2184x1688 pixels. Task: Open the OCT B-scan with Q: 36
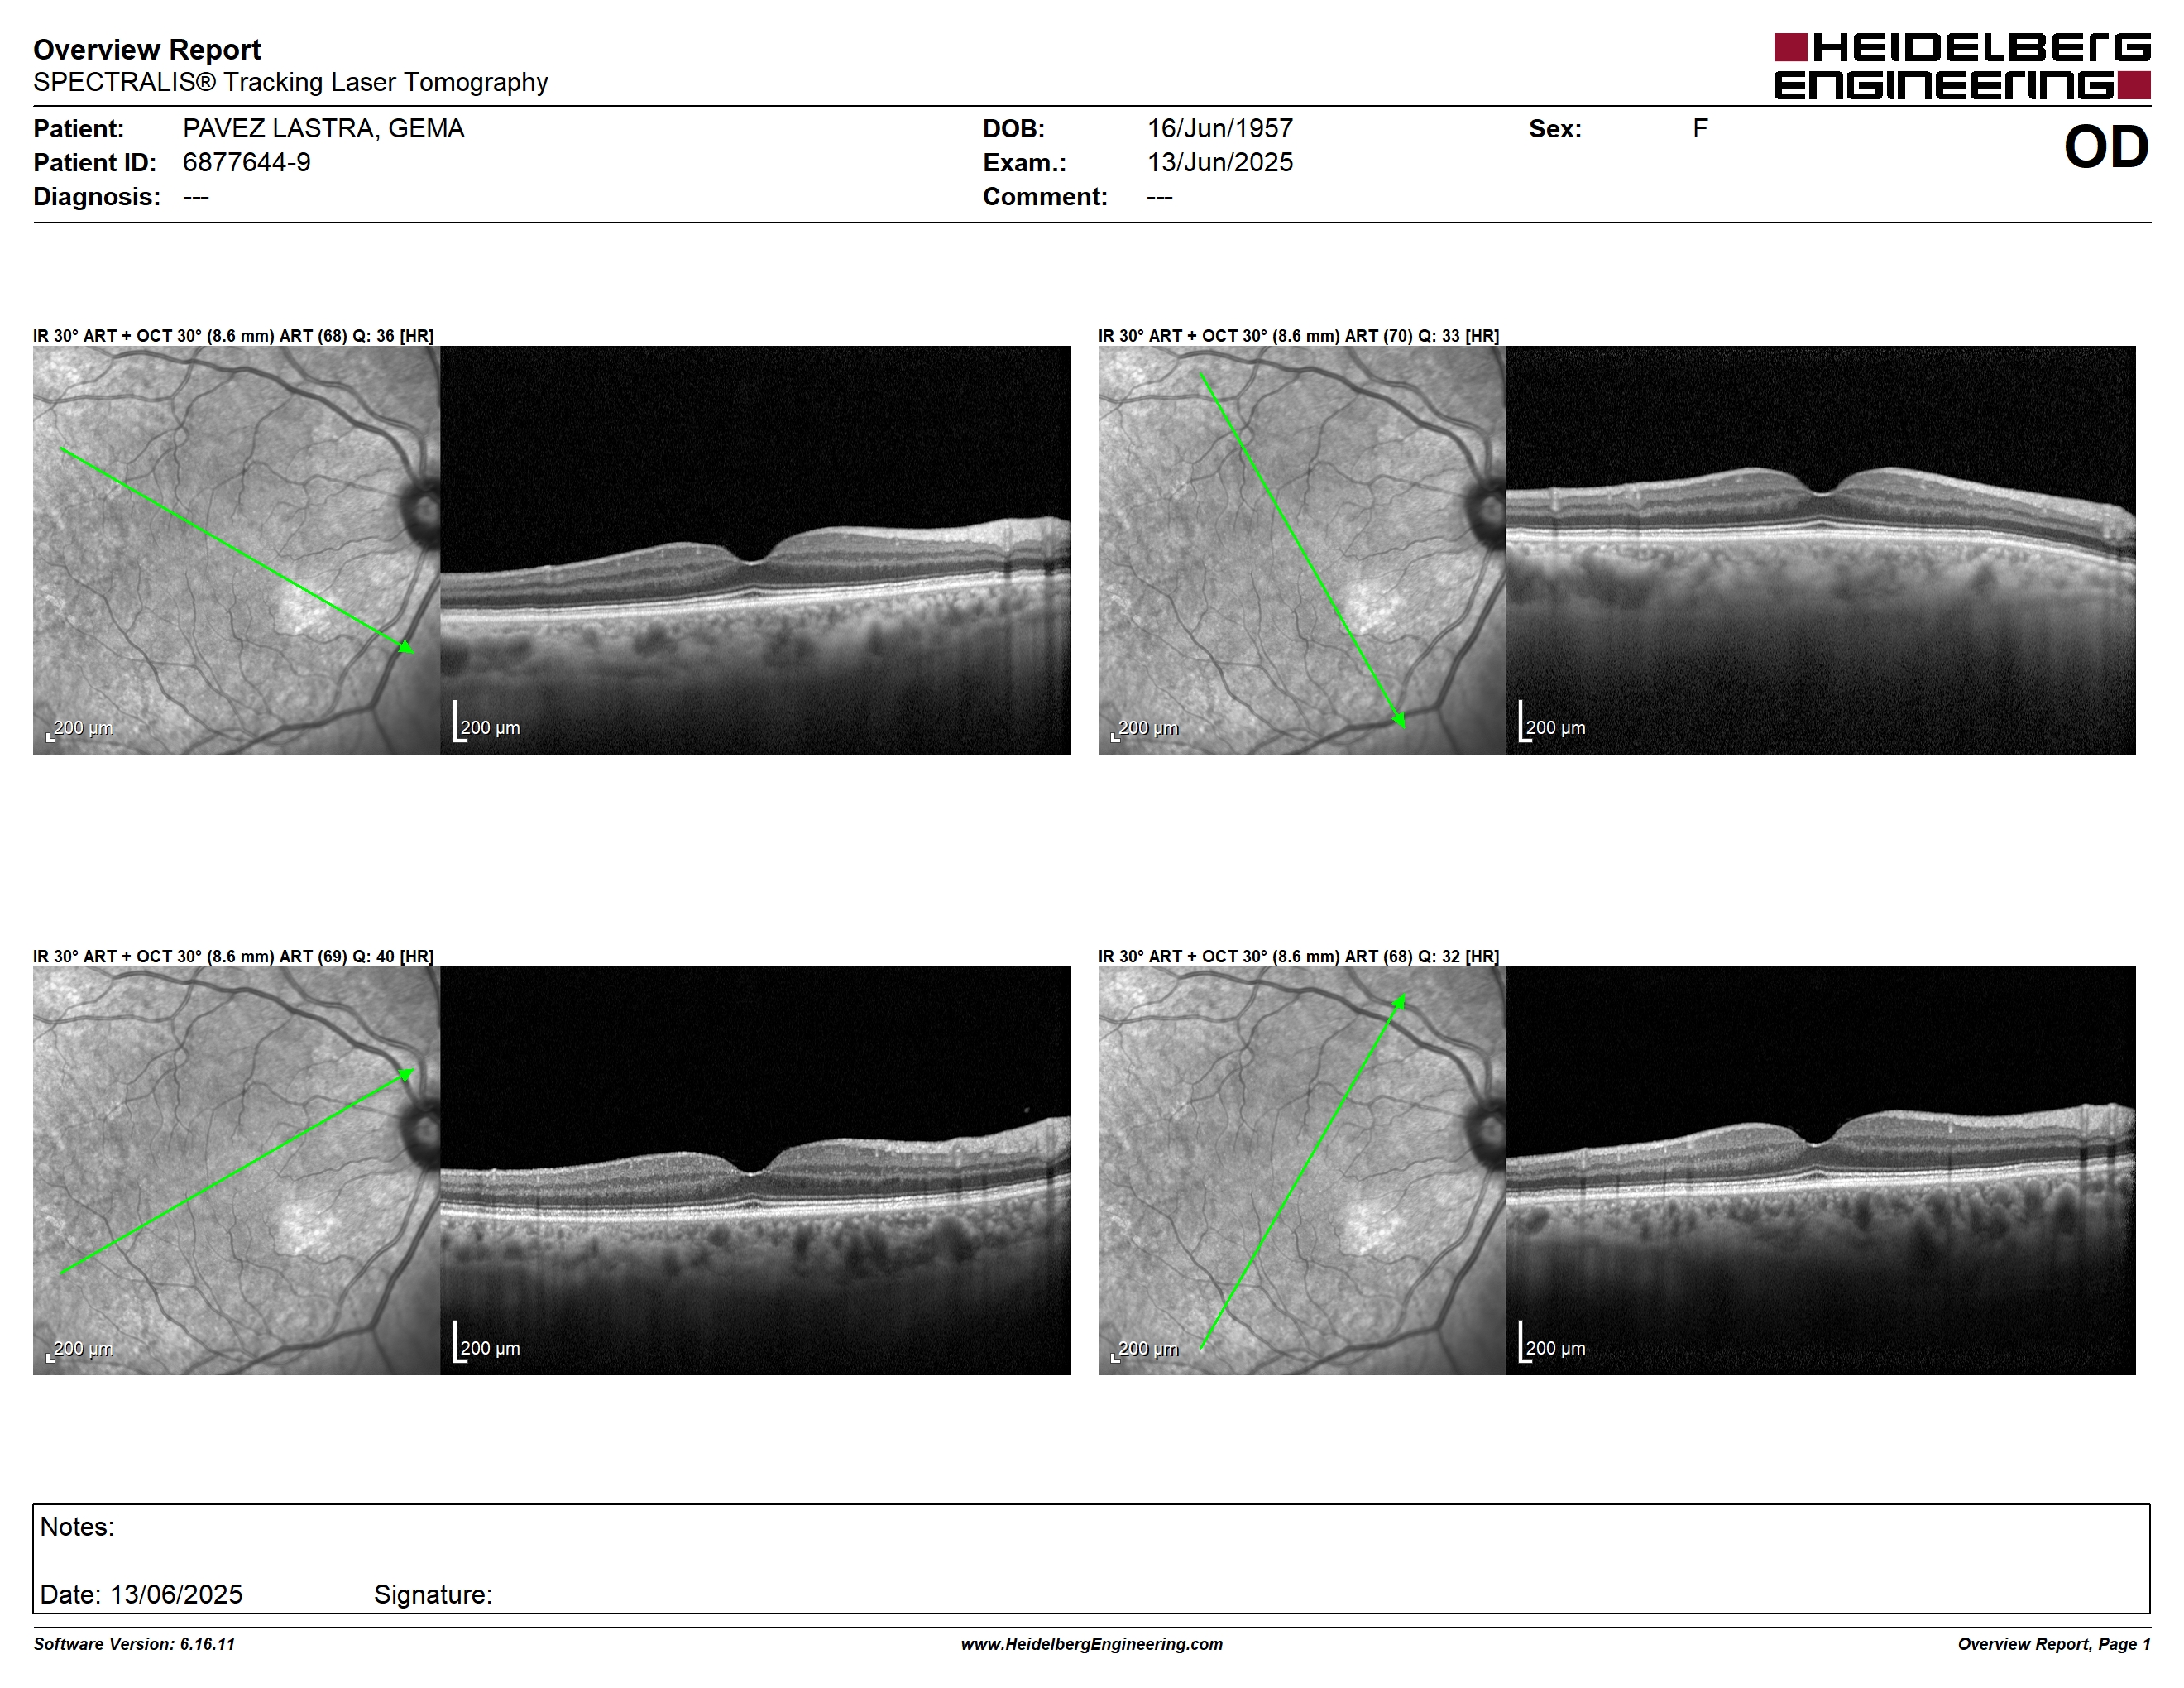[755, 550]
